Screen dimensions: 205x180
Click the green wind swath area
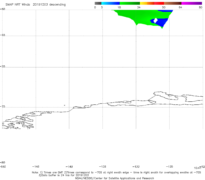(x=136, y=16)
